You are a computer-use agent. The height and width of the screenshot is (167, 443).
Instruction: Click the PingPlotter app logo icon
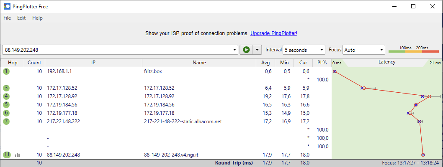[x=7, y=7]
